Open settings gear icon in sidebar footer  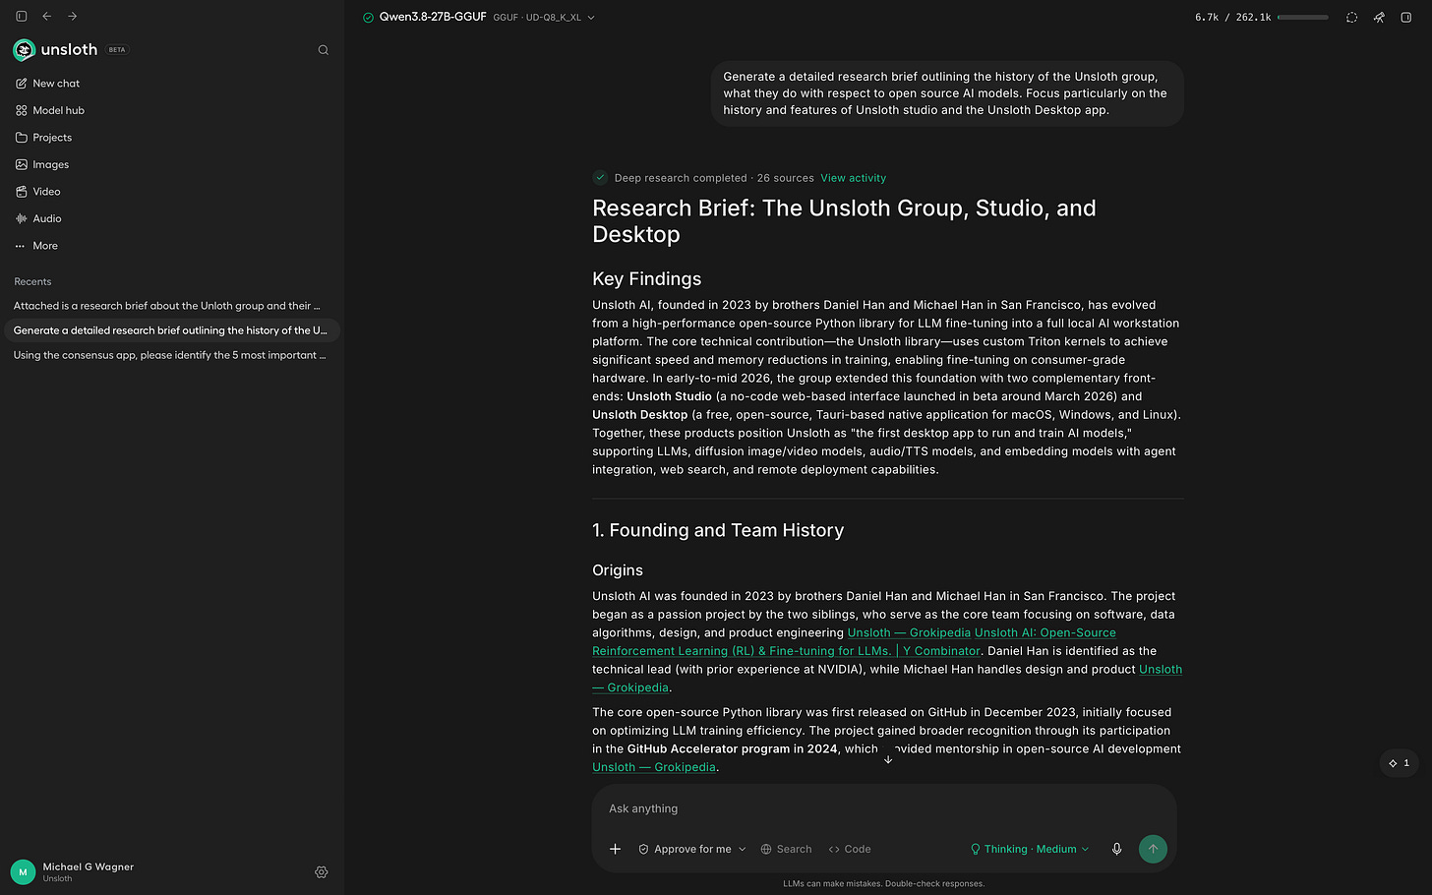pyautogui.click(x=321, y=872)
